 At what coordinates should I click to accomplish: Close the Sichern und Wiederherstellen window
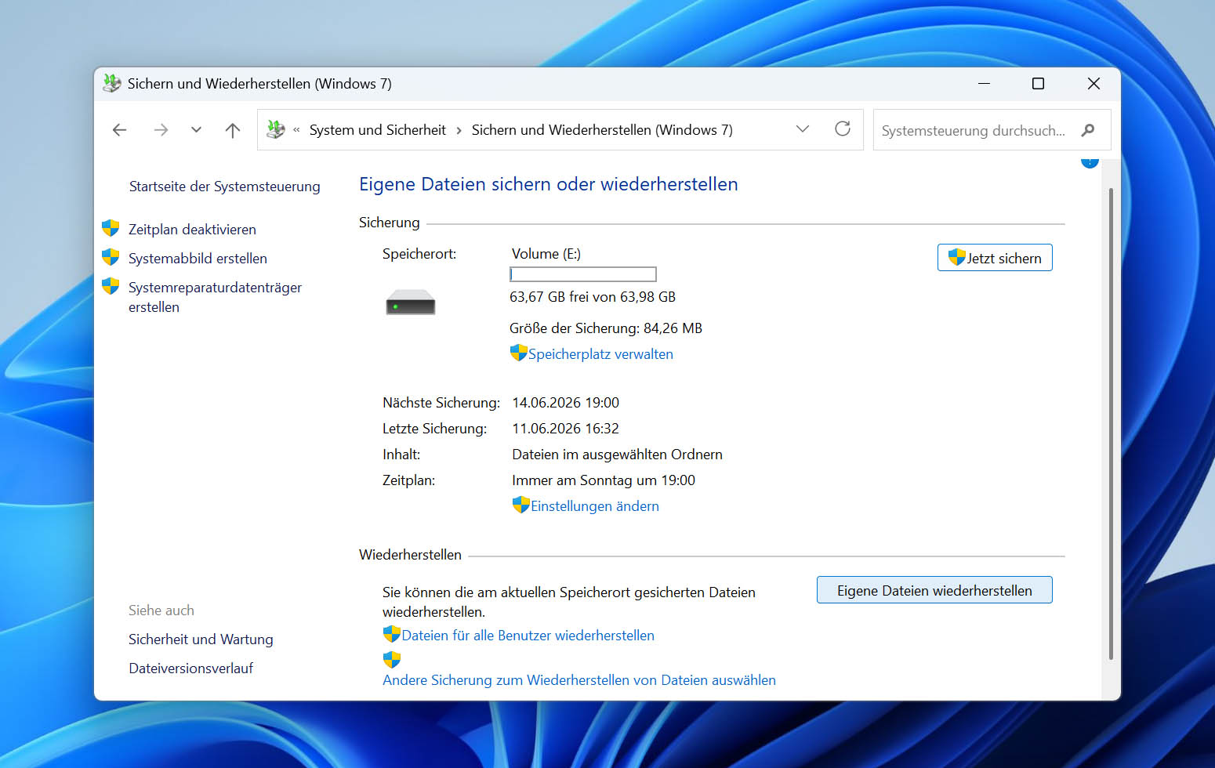point(1093,83)
